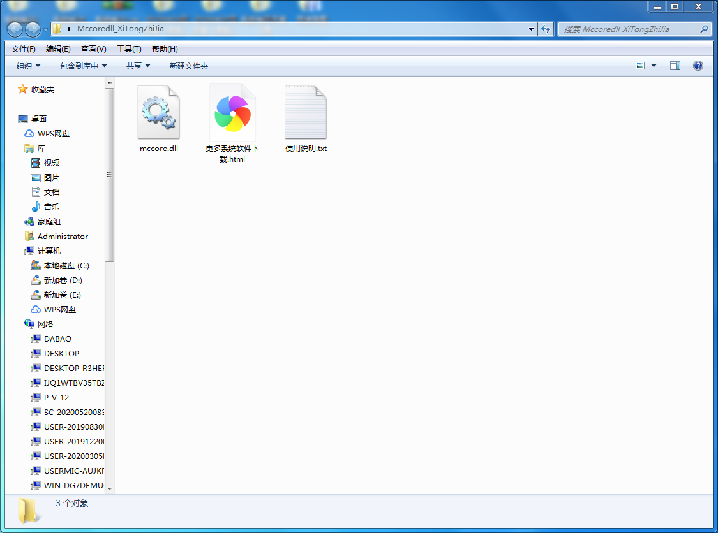This screenshot has width=718, height=533.
Task: Click the 新加卷 (E:) drive icon
Action: click(36, 295)
